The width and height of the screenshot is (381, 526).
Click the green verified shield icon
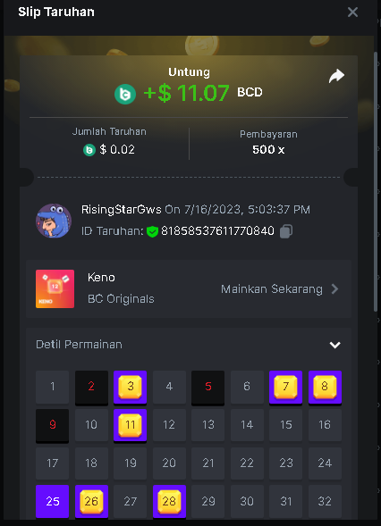152,231
